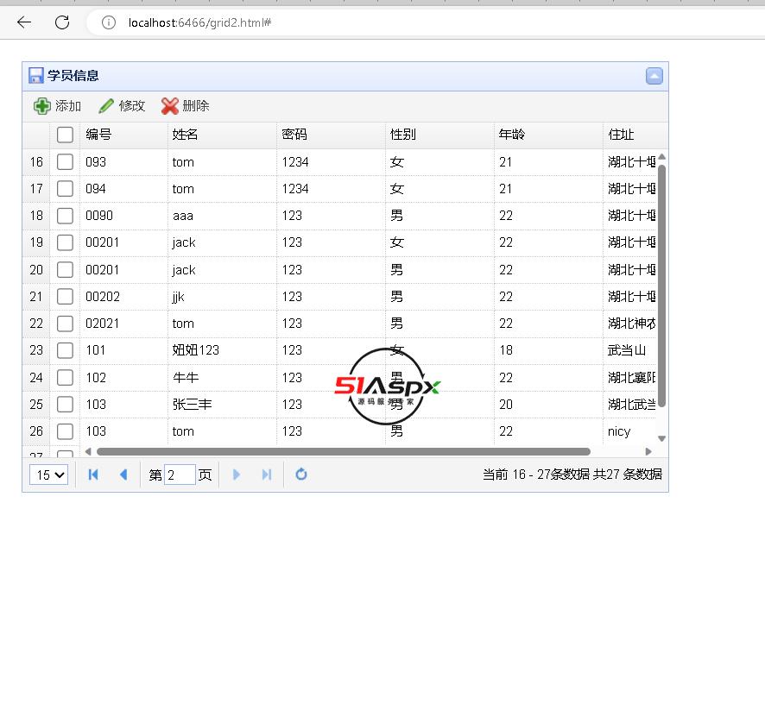Screen dimensions: 765x704
Task: Select the checkbox for row 23
Action: coord(65,350)
